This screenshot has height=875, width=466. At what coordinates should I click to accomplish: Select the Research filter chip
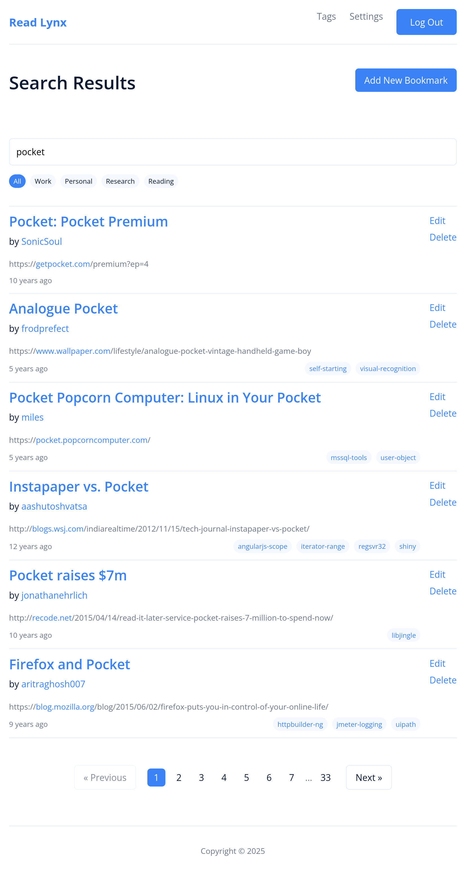pos(120,181)
